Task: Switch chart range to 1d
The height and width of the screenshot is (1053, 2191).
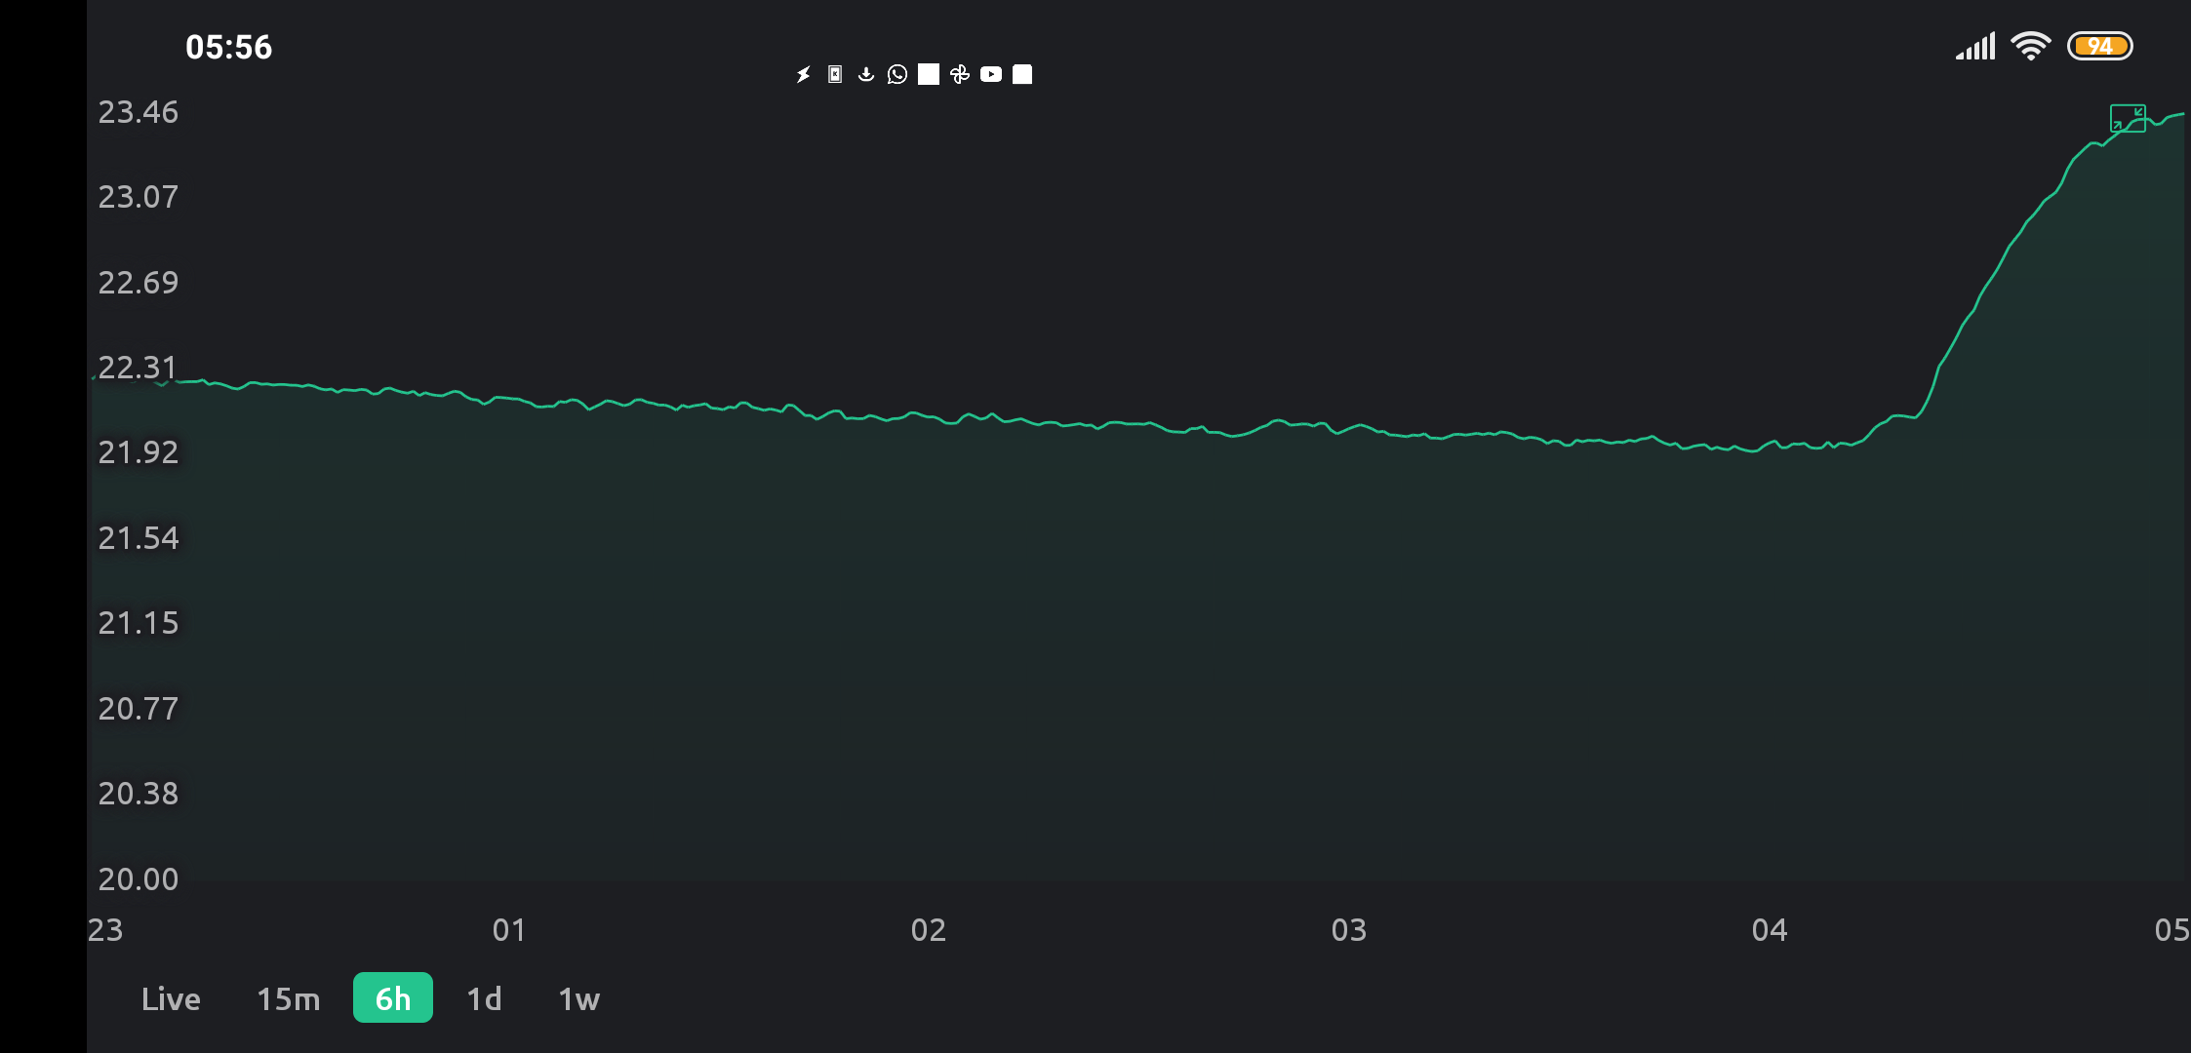Action: [x=484, y=998]
